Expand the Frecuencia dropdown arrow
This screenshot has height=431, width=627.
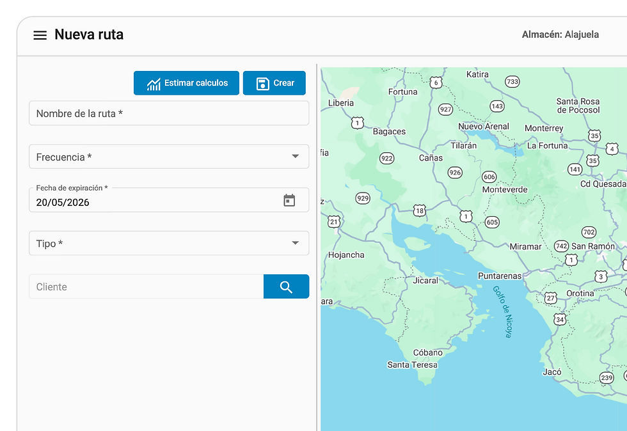[295, 156]
